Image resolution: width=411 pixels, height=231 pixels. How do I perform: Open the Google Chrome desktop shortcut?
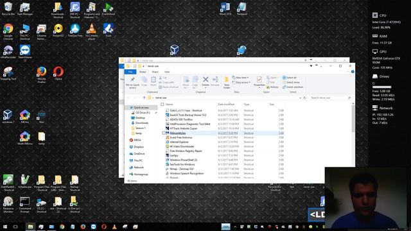(x=8, y=31)
